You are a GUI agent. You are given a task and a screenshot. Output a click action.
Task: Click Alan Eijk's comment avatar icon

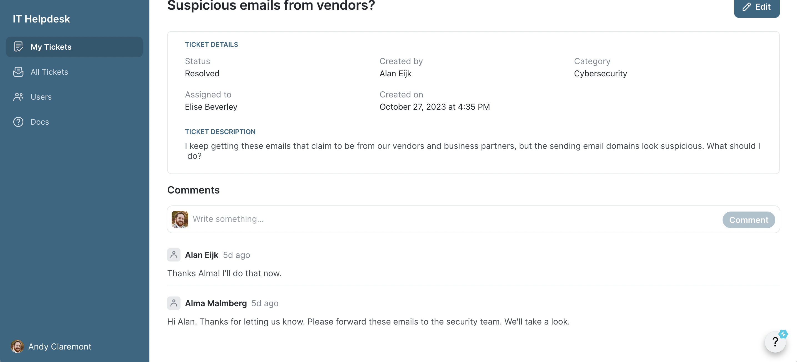(174, 255)
